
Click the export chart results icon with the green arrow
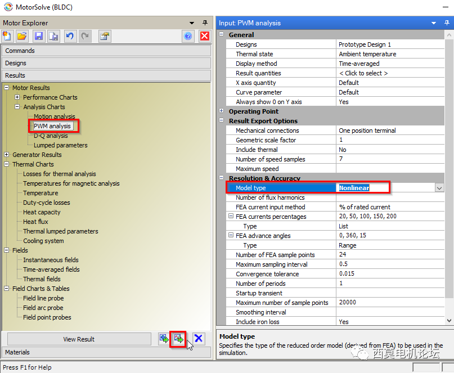click(x=178, y=339)
